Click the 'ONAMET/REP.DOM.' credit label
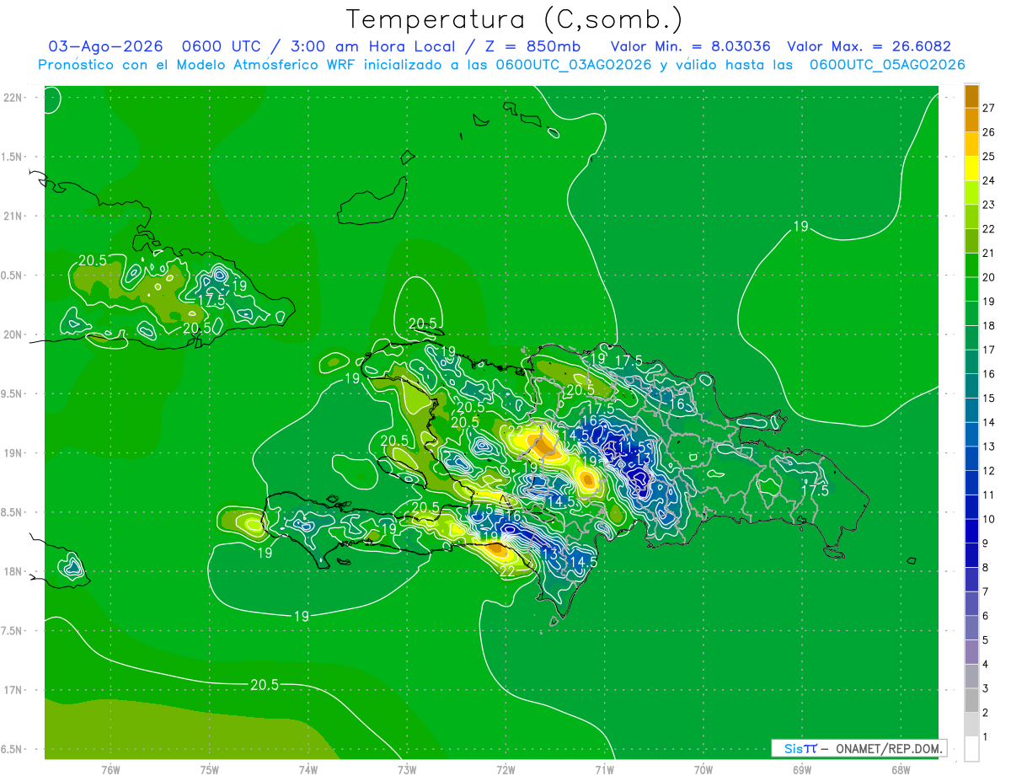1011x781 pixels. pyautogui.click(x=888, y=748)
